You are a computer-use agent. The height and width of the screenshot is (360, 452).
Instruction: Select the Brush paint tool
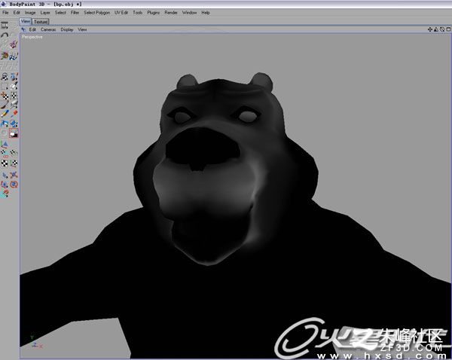pos(5,105)
